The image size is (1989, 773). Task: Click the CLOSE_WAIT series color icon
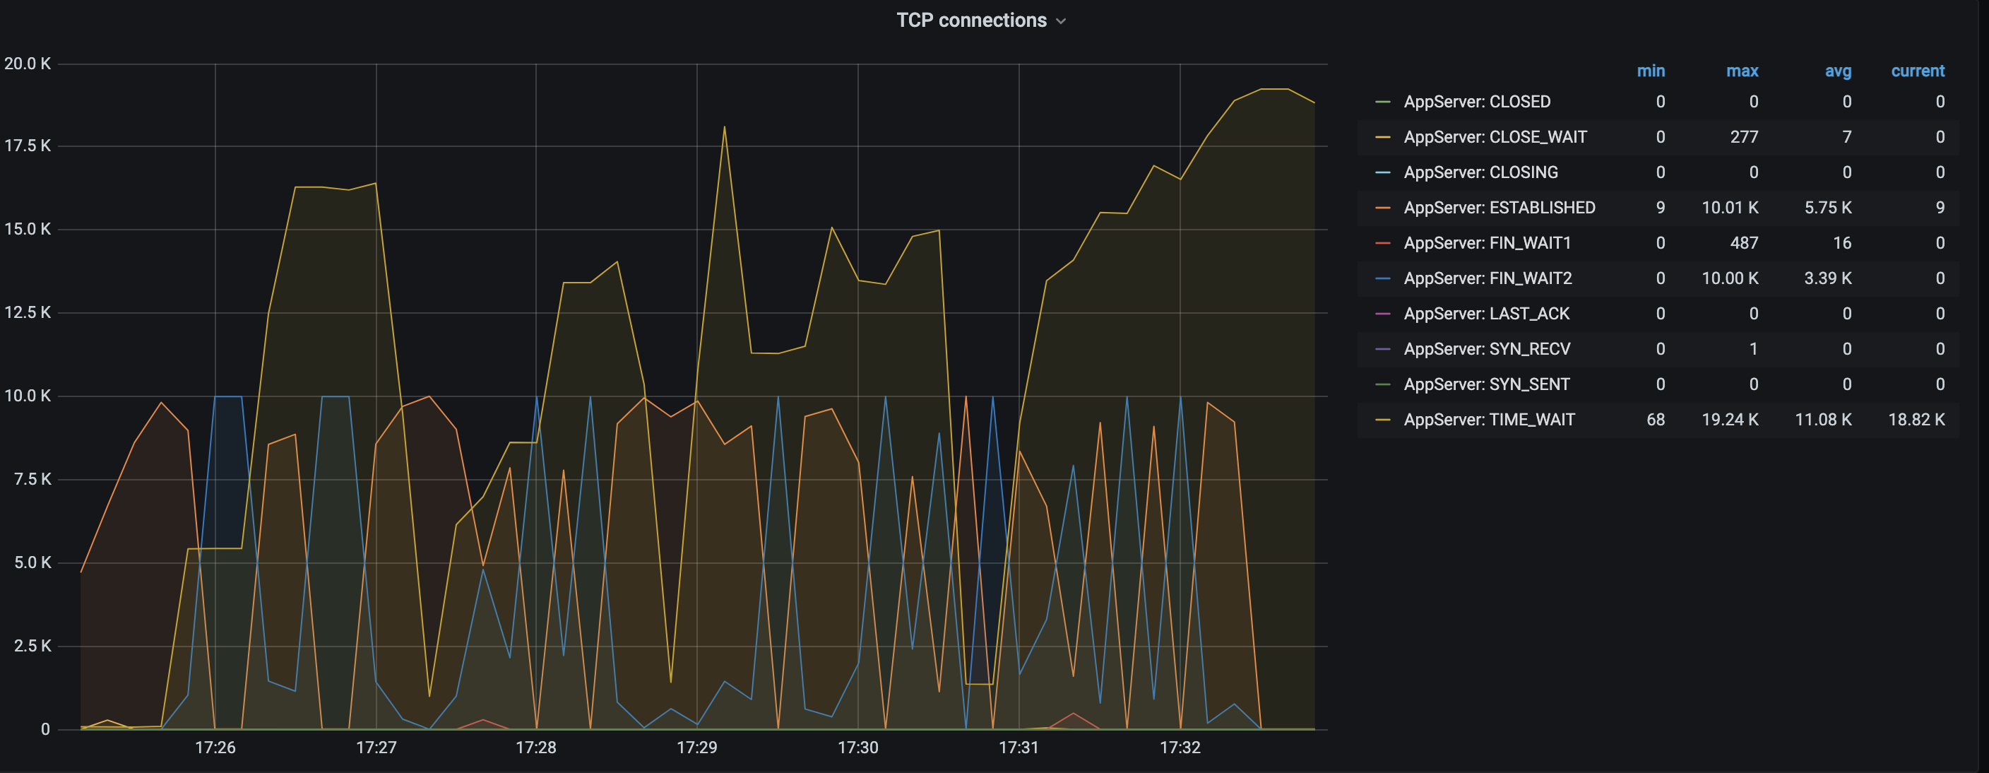point(1382,138)
